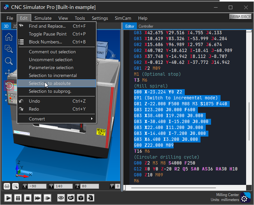Click the camera view icon in bottom toolbar
Viewport: 254px width, 205px height.
71,198
